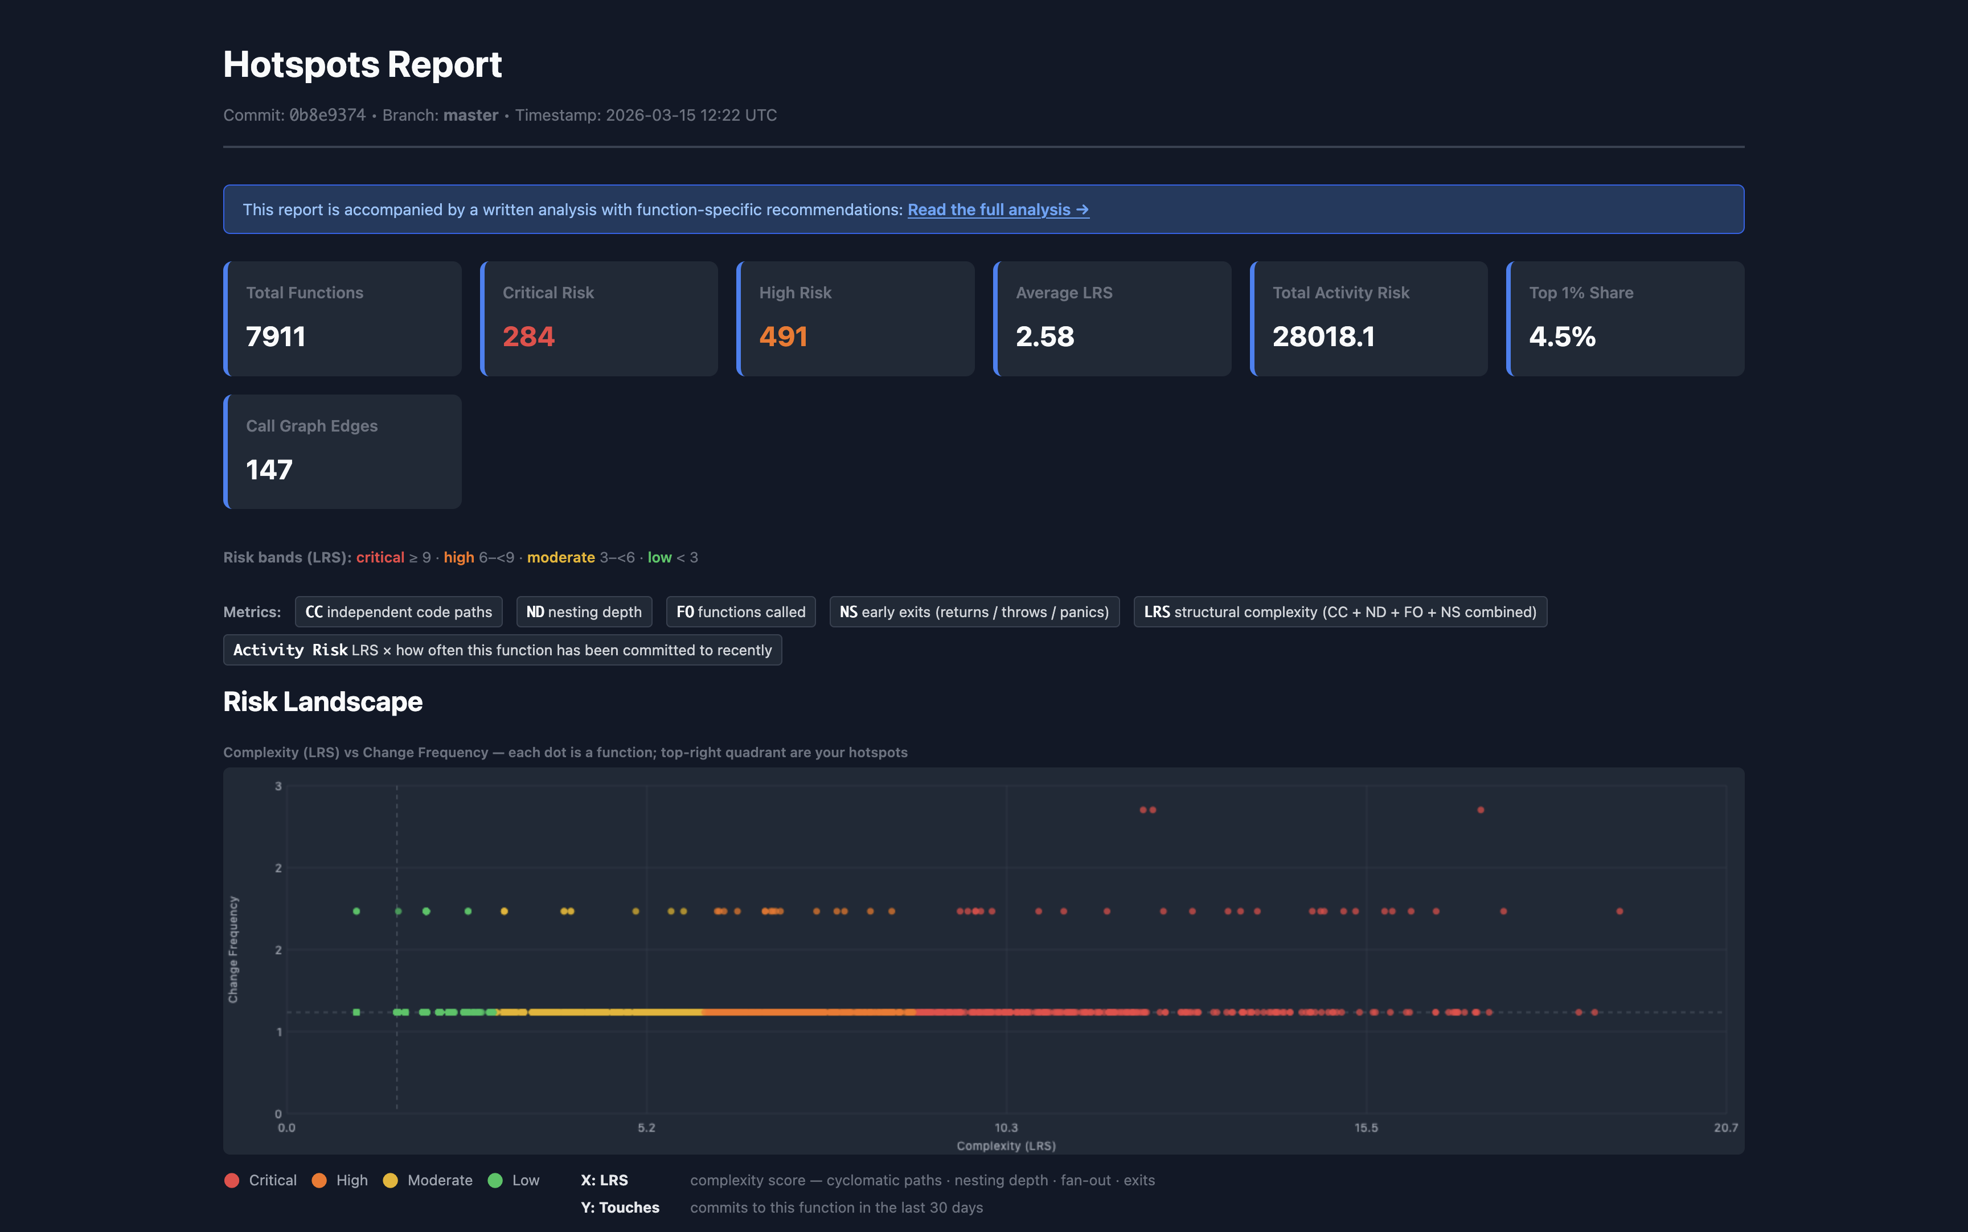Image resolution: width=1968 pixels, height=1232 pixels.
Task: Click the "FO functions called" metric badge
Action: pos(740,612)
